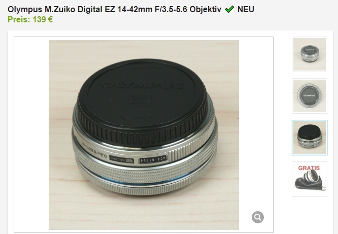Show the GRATIS pouch thumbnail image
Image resolution: width=338 pixels, height=234 pixels.
(310, 179)
